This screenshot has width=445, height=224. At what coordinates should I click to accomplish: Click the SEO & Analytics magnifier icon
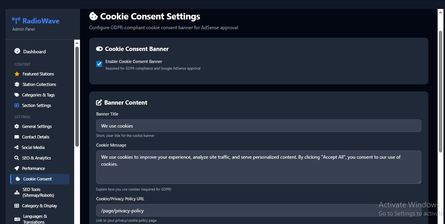17,158
